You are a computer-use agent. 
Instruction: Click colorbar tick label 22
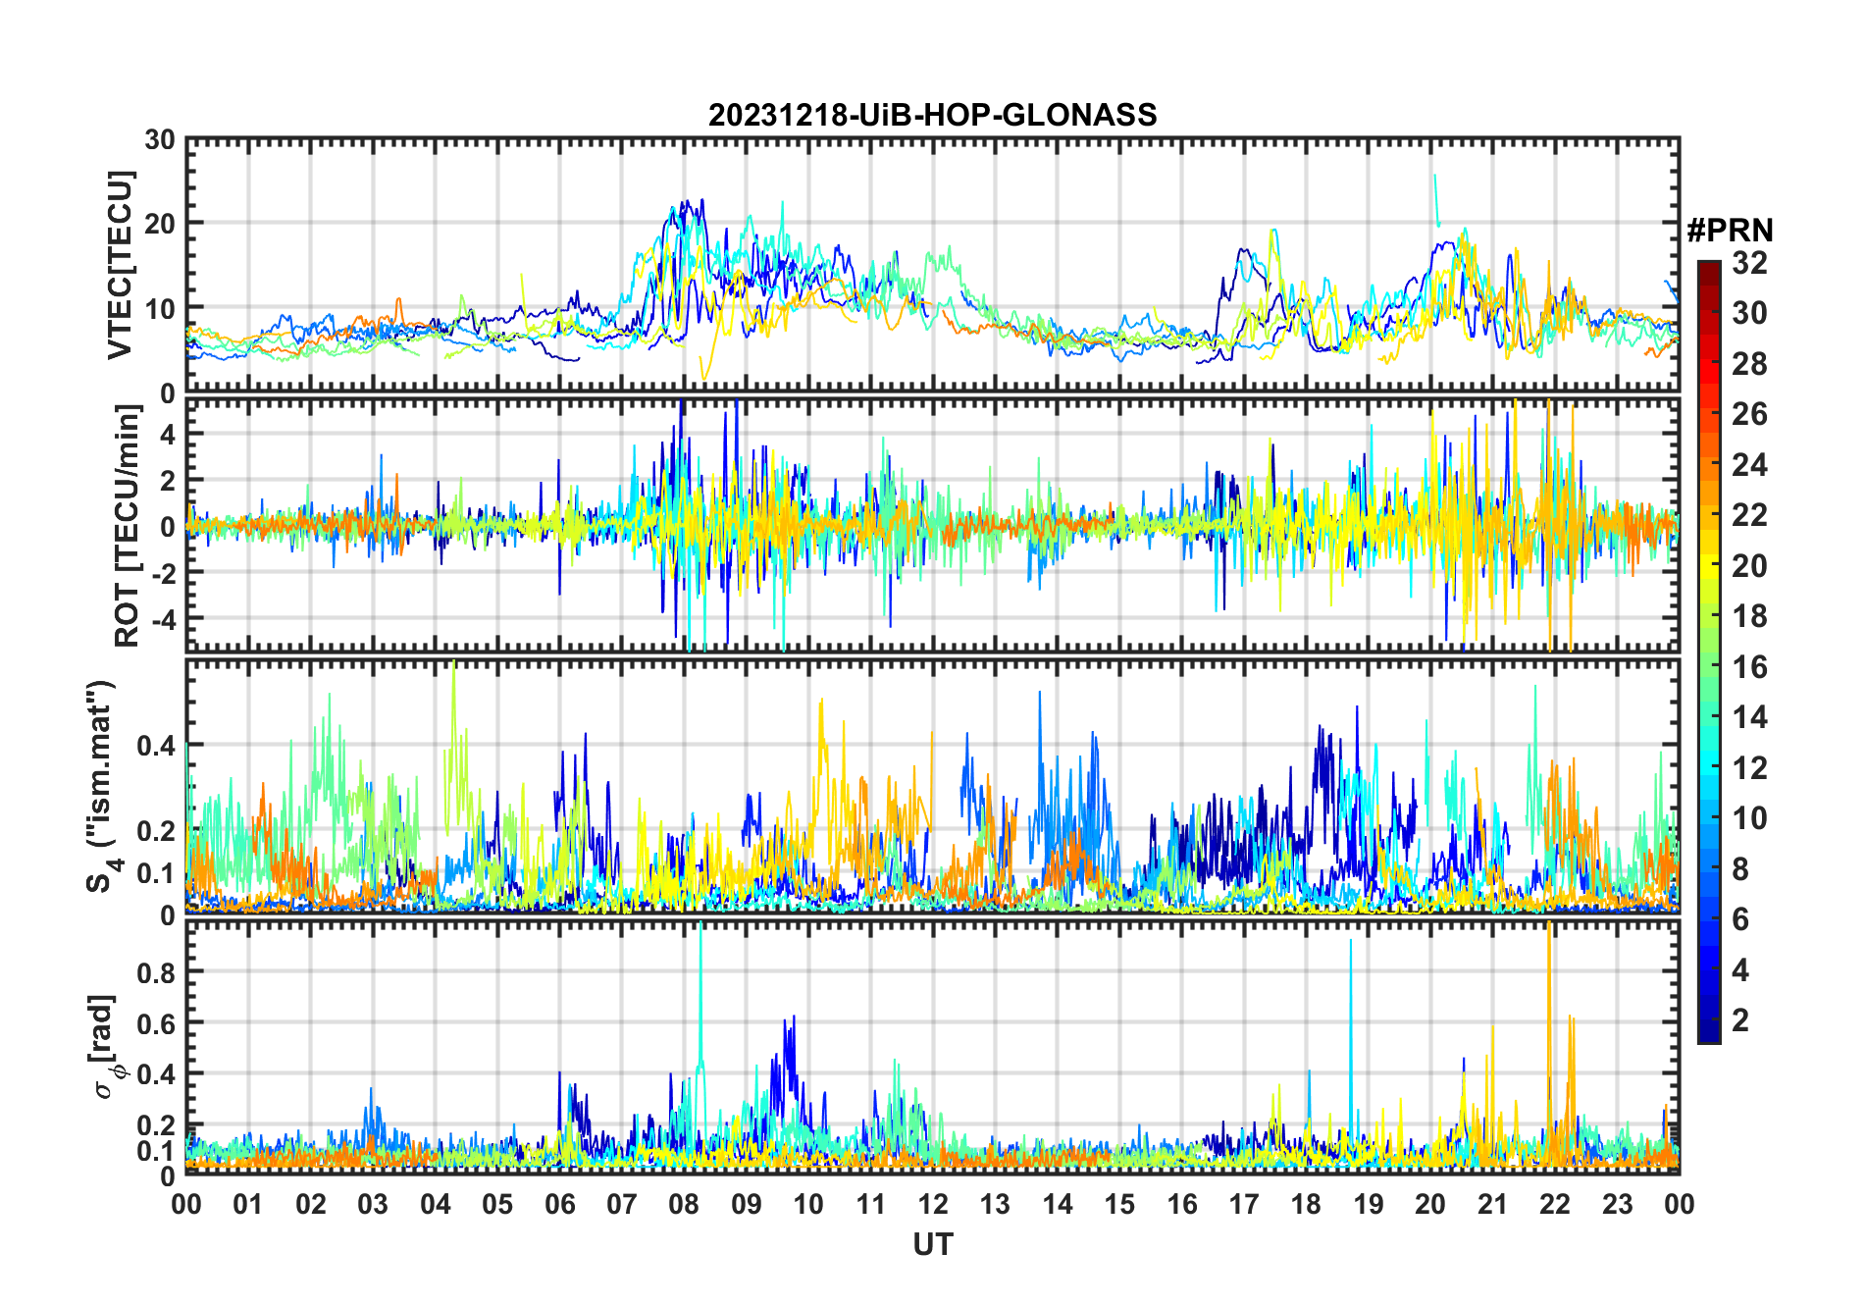[1749, 514]
